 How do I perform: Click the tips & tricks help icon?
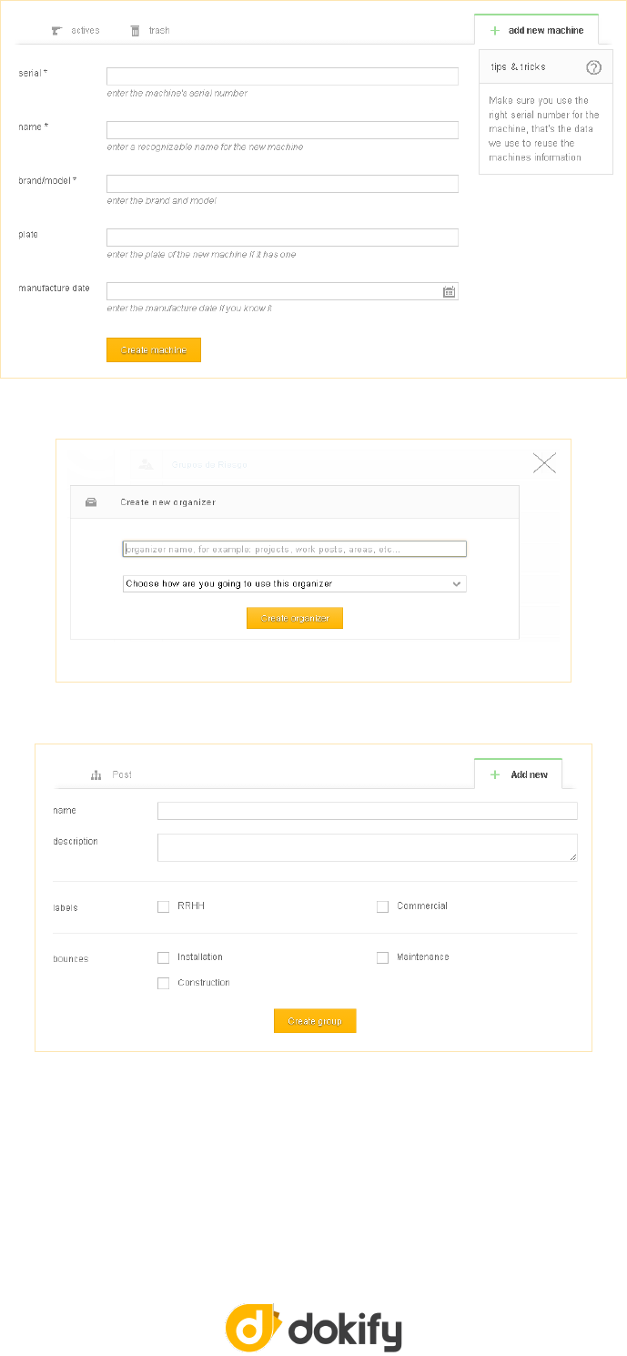[x=593, y=67]
